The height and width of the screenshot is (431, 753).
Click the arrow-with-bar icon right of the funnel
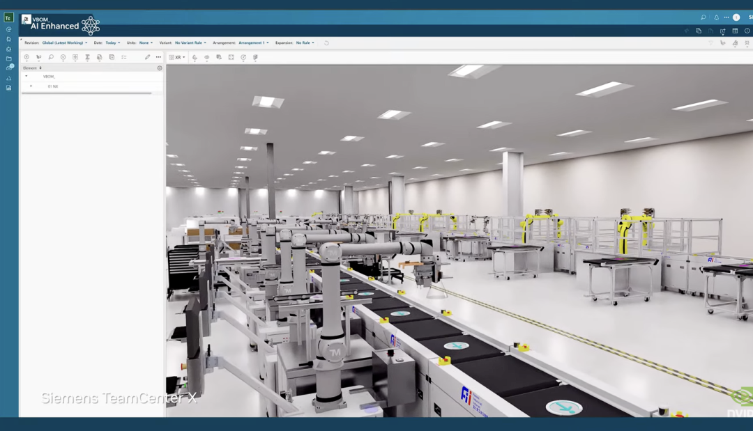pos(723,42)
